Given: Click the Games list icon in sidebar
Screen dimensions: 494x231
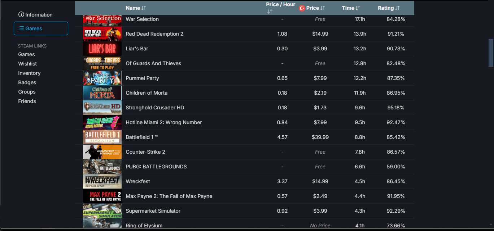Looking at the screenshot, I should (x=21, y=28).
